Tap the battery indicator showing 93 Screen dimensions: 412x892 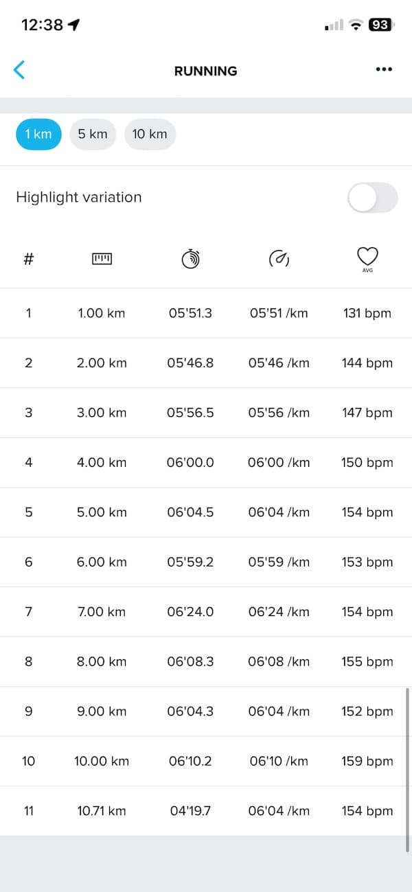[x=380, y=25]
